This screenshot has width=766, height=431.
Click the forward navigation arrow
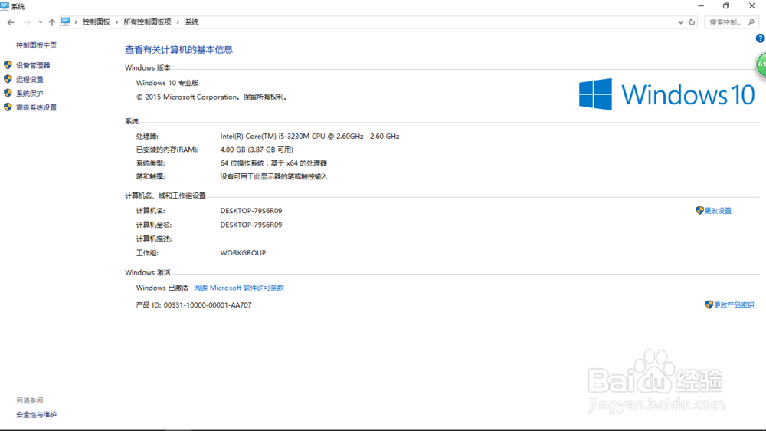point(27,22)
